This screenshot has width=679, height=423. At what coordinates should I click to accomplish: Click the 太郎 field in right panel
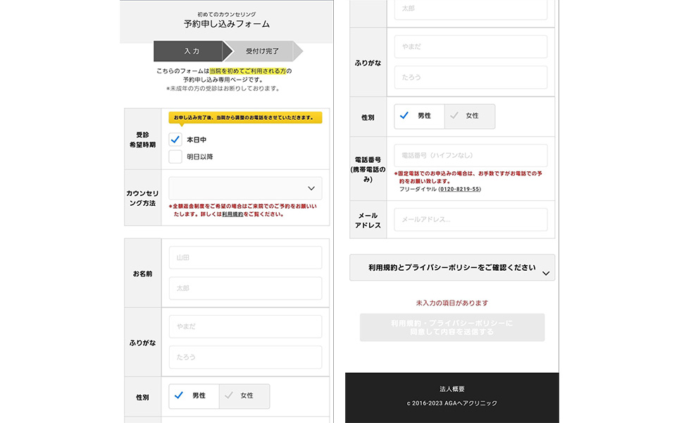point(471,10)
